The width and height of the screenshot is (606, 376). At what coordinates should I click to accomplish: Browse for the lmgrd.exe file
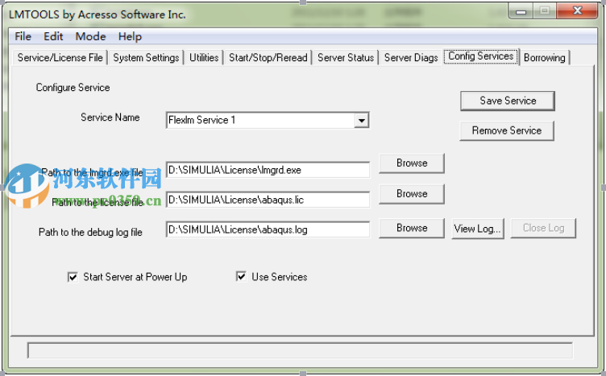click(412, 163)
